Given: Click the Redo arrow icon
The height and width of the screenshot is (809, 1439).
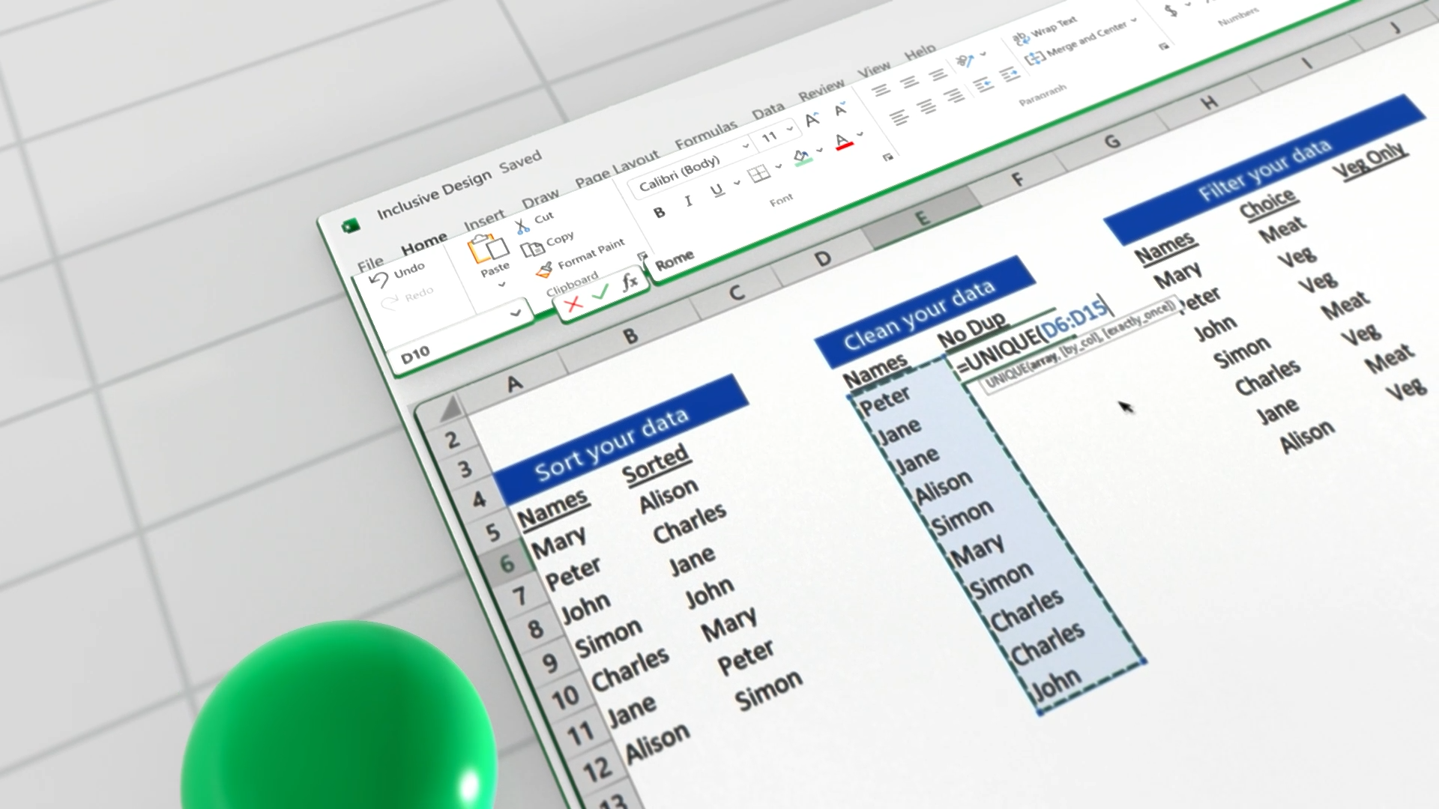Looking at the screenshot, I should click(390, 303).
